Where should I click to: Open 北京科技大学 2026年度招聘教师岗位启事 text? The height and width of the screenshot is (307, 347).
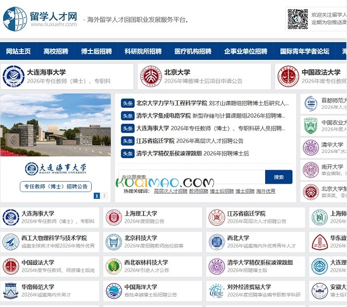tap(154, 246)
